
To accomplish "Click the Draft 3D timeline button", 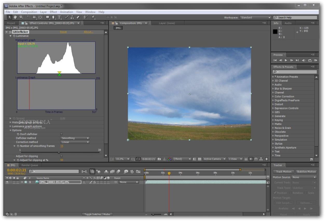I will click(x=99, y=171).
